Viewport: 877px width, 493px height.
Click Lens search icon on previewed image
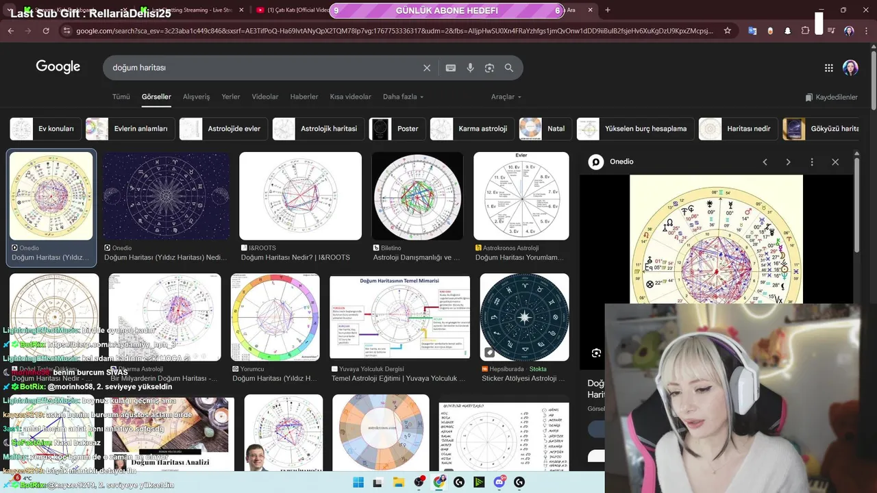[596, 353]
